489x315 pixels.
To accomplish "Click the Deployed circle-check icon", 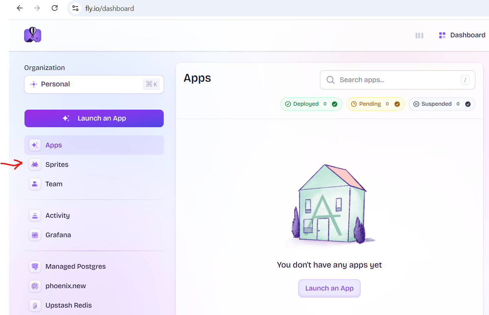I will pyautogui.click(x=288, y=104).
